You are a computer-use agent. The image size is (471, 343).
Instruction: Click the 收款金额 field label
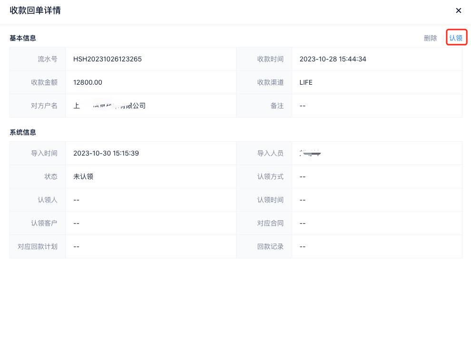44,82
